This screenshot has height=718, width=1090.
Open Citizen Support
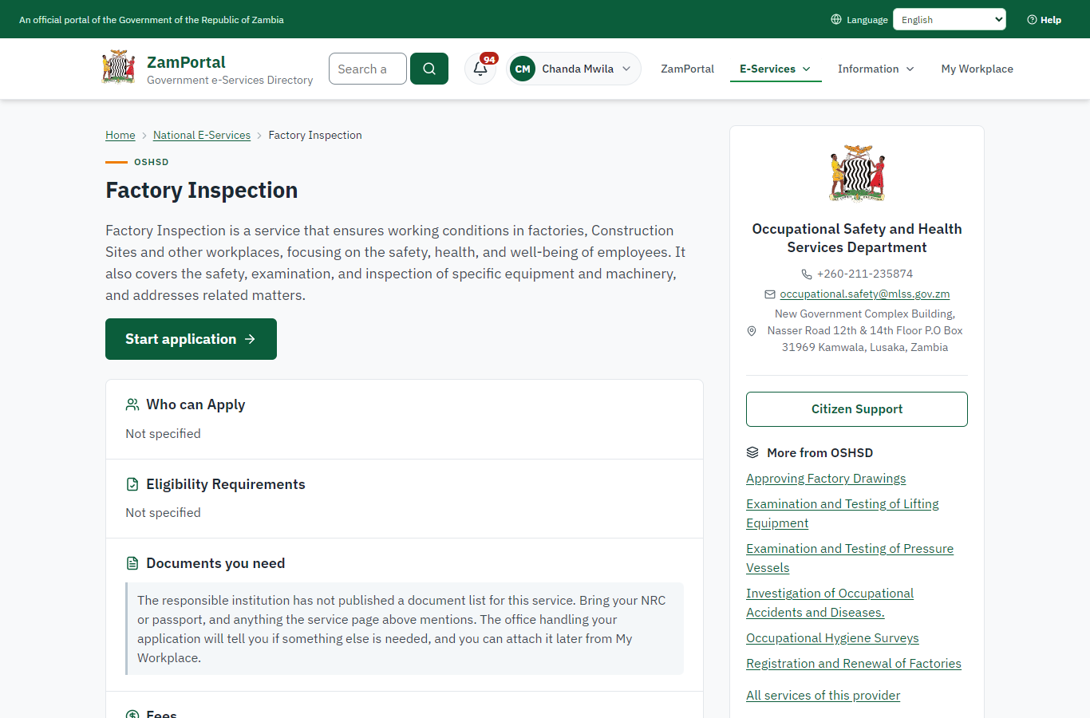(x=857, y=409)
